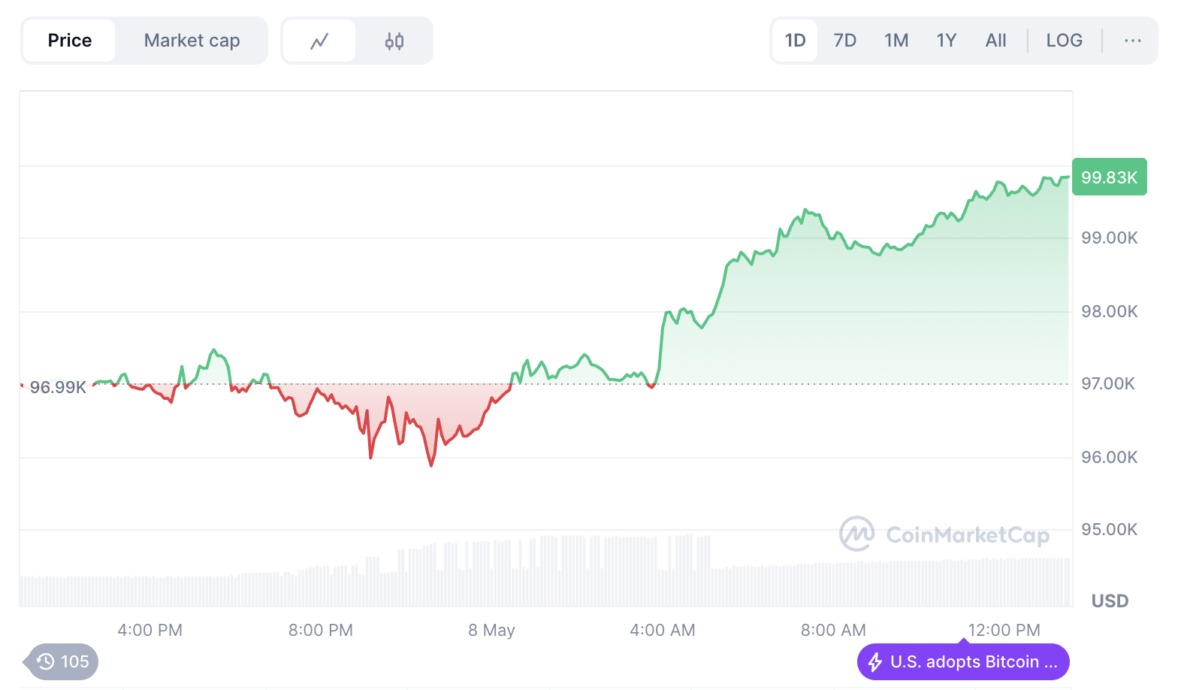Switch to candlestick chart icon
The image size is (1181, 690).
click(x=394, y=41)
